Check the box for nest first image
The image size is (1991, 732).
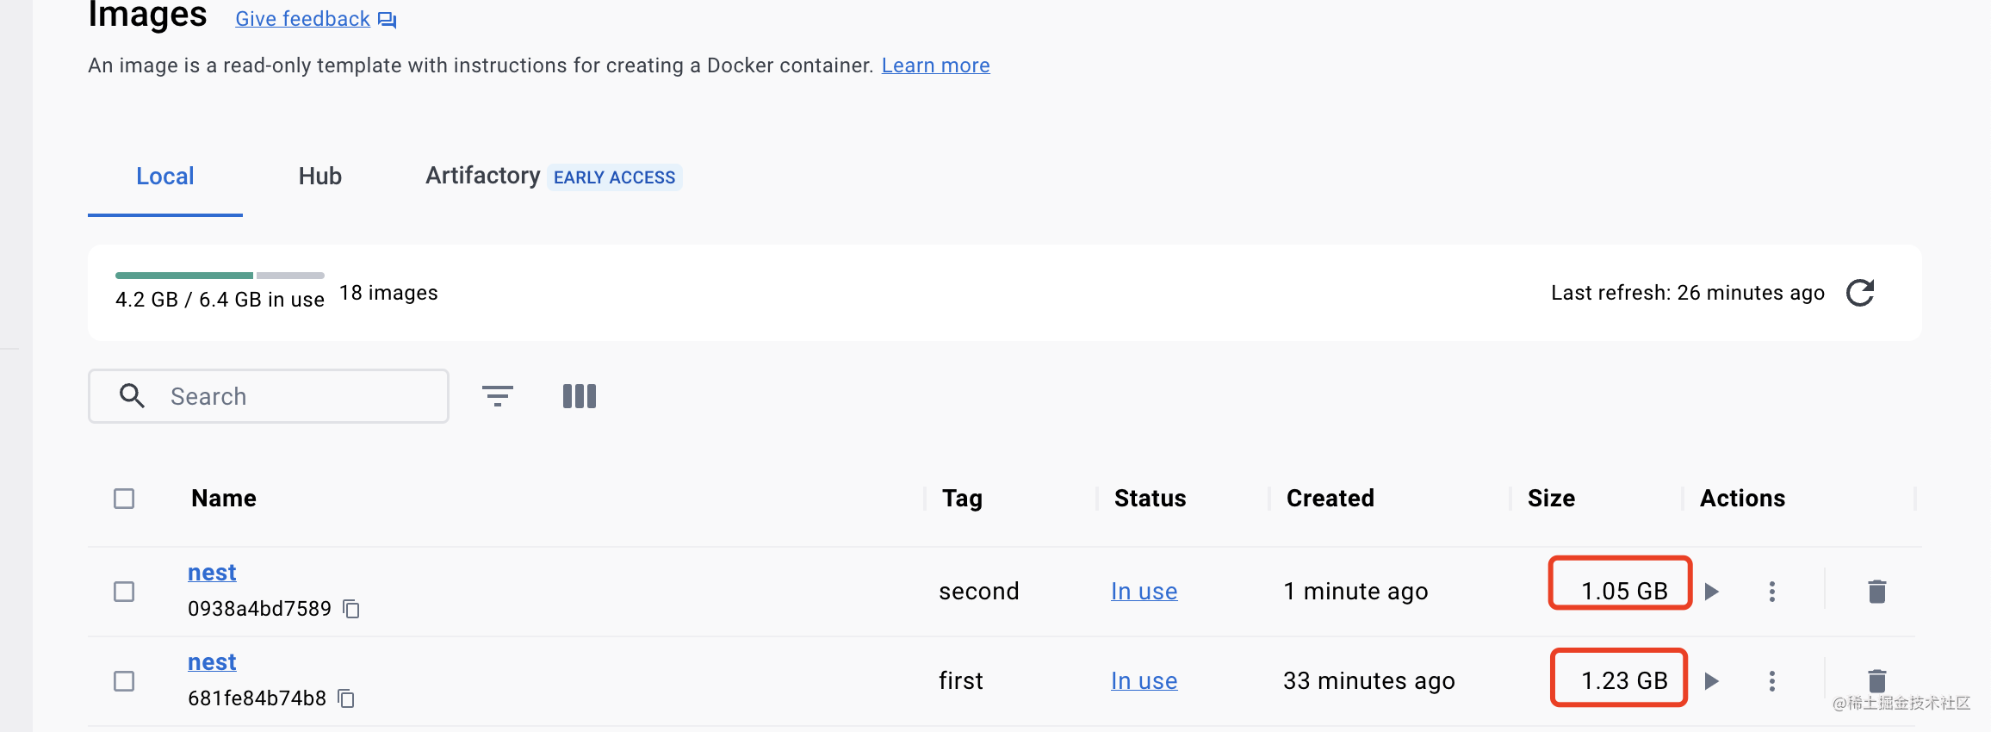click(124, 681)
